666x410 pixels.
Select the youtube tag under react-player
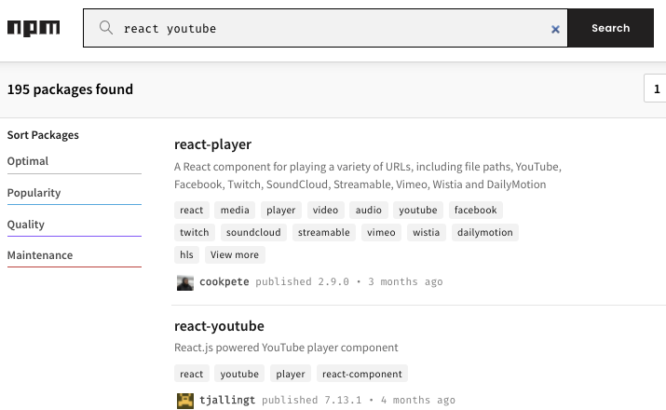click(418, 210)
